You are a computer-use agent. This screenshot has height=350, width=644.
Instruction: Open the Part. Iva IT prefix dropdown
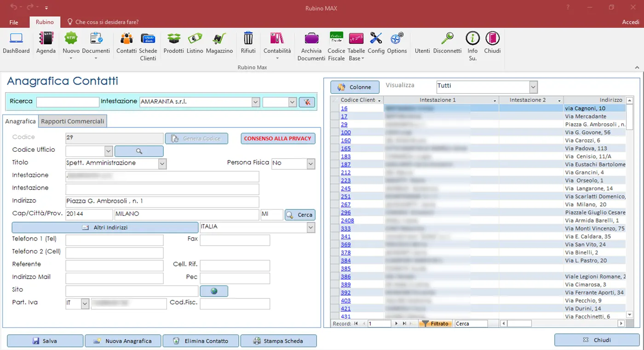[85, 304]
